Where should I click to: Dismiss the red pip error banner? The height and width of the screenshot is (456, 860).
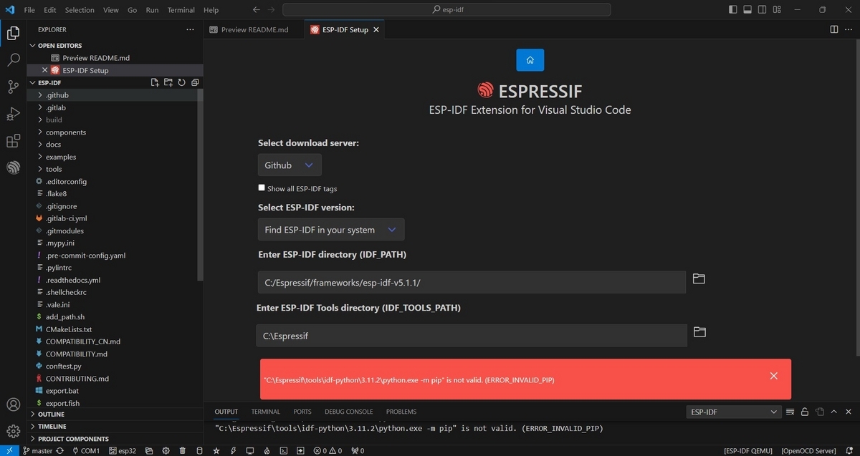[x=773, y=376]
